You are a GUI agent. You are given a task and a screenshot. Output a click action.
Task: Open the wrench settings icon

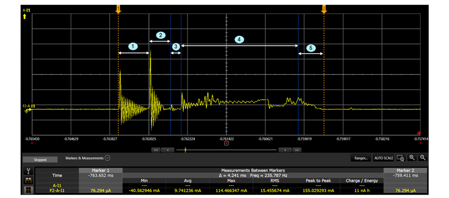[28, 171]
